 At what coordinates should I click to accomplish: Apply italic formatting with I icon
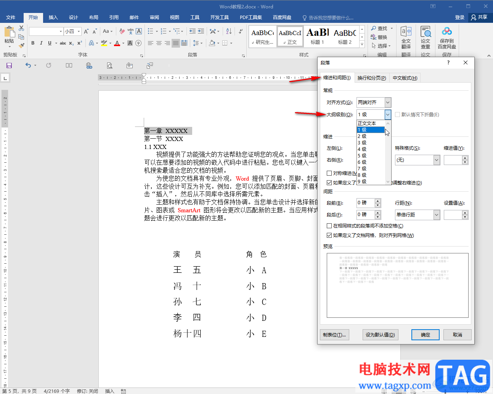pyautogui.click(x=41, y=43)
